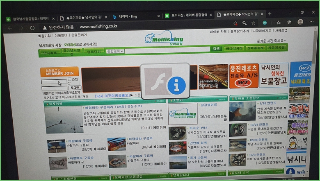Click the site search text field
Image resolution: width=320 pixels, height=181 pixels.
[x=167, y=50]
